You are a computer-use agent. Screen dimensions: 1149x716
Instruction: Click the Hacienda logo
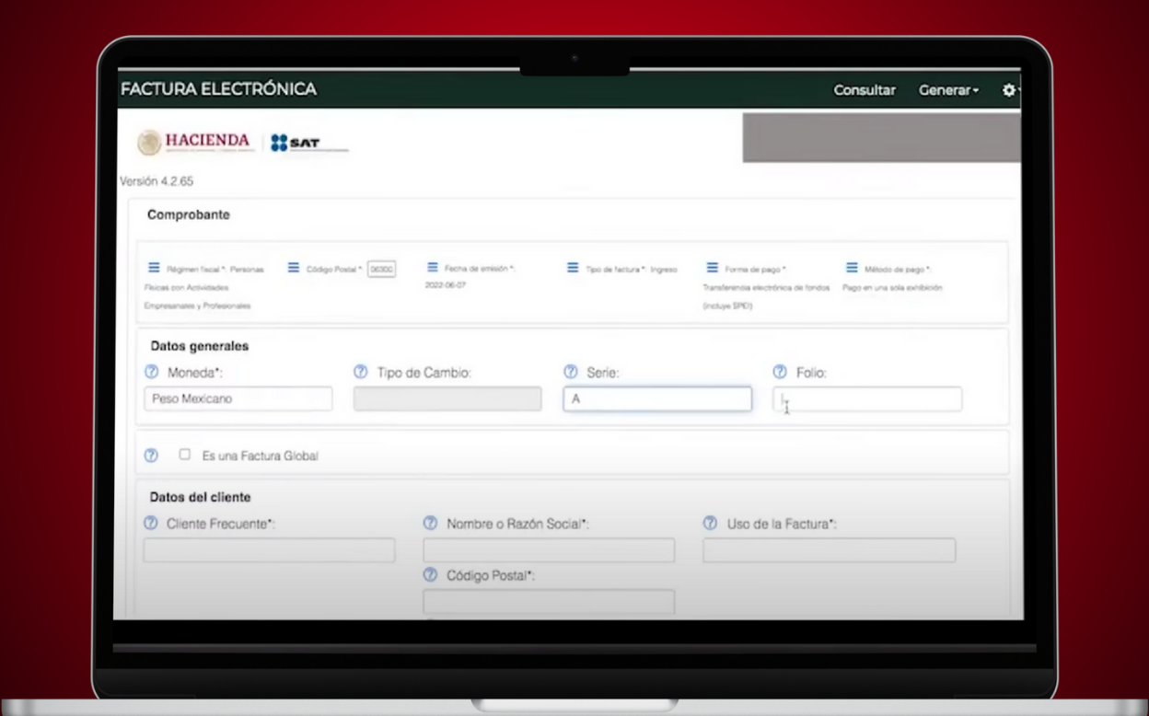point(195,142)
